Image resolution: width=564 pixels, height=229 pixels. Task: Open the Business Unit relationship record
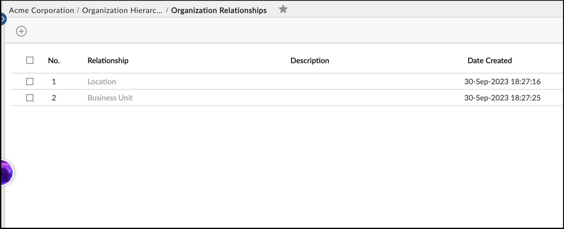[110, 98]
